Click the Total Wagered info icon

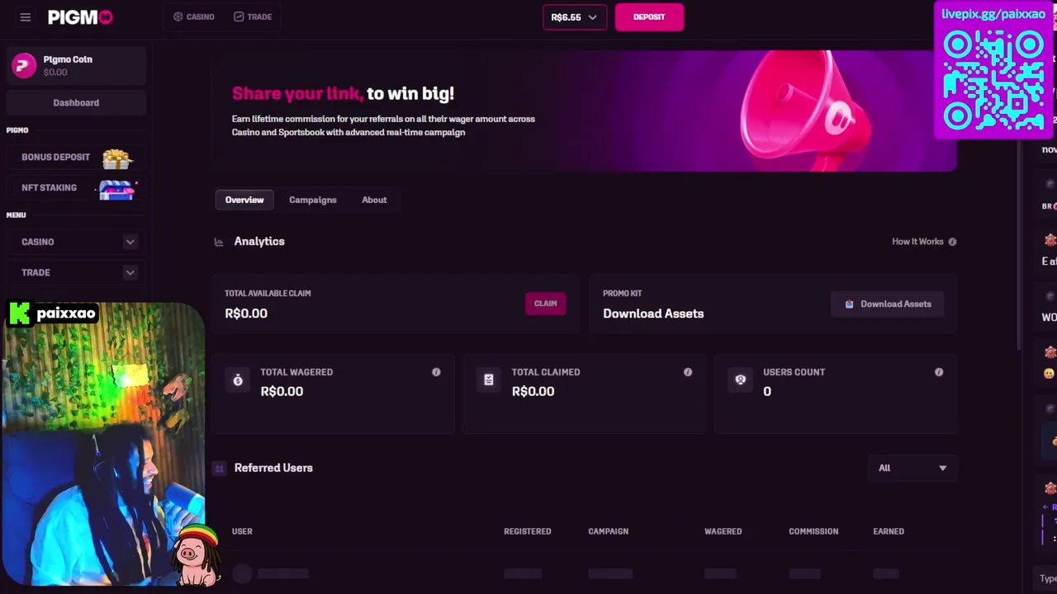tap(436, 372)
